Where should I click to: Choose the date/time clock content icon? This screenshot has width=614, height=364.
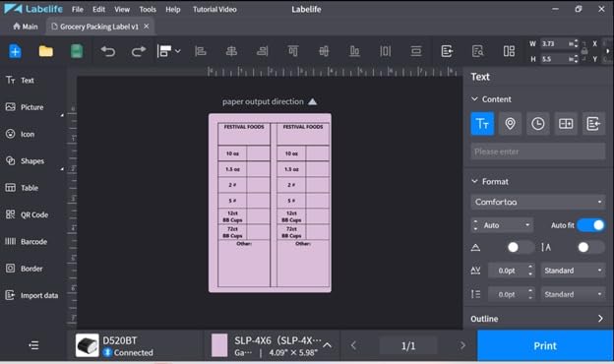537,124
